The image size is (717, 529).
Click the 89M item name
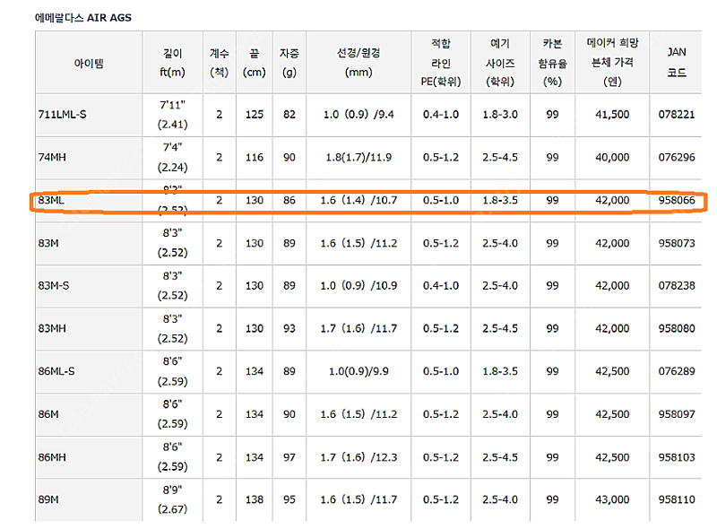[x=52, y=499]
